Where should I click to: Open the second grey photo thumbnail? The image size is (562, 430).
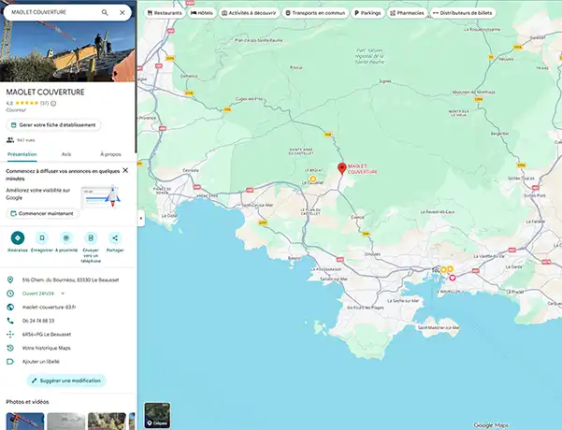click(x=66, y=422)
